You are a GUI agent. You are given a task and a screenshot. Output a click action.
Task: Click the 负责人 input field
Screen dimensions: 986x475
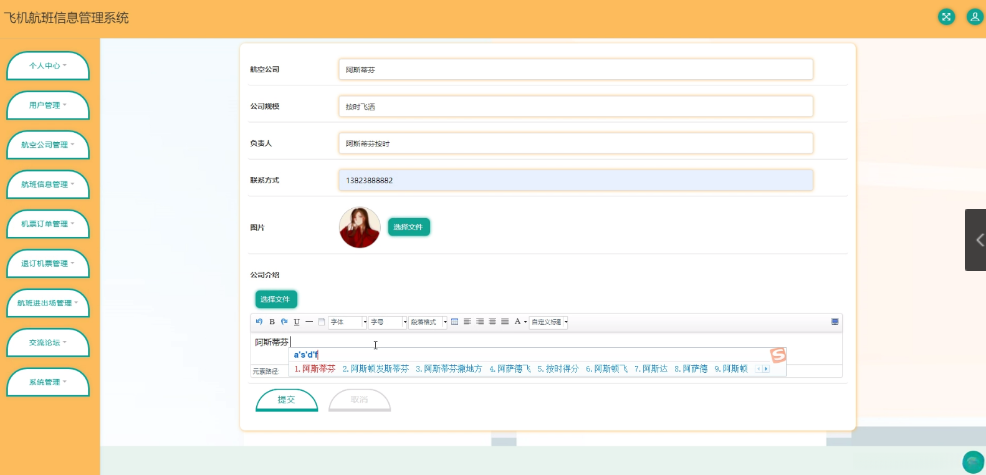(x=576, y=143)
